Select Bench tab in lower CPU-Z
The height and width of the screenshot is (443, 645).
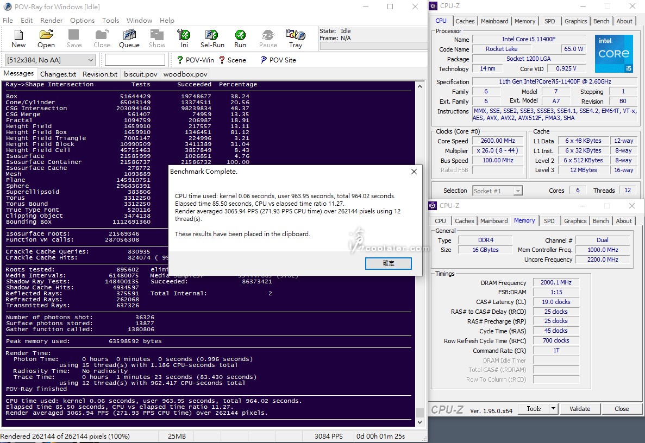(x=600, y=221)
